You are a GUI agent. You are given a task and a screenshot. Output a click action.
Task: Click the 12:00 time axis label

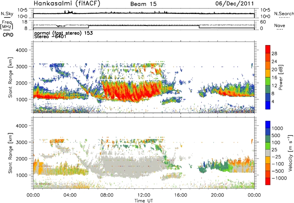click(x=144, y=195)
